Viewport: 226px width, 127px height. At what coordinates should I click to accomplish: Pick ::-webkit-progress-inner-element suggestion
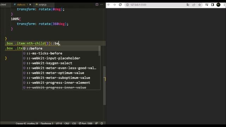click(x=60, y=83)
